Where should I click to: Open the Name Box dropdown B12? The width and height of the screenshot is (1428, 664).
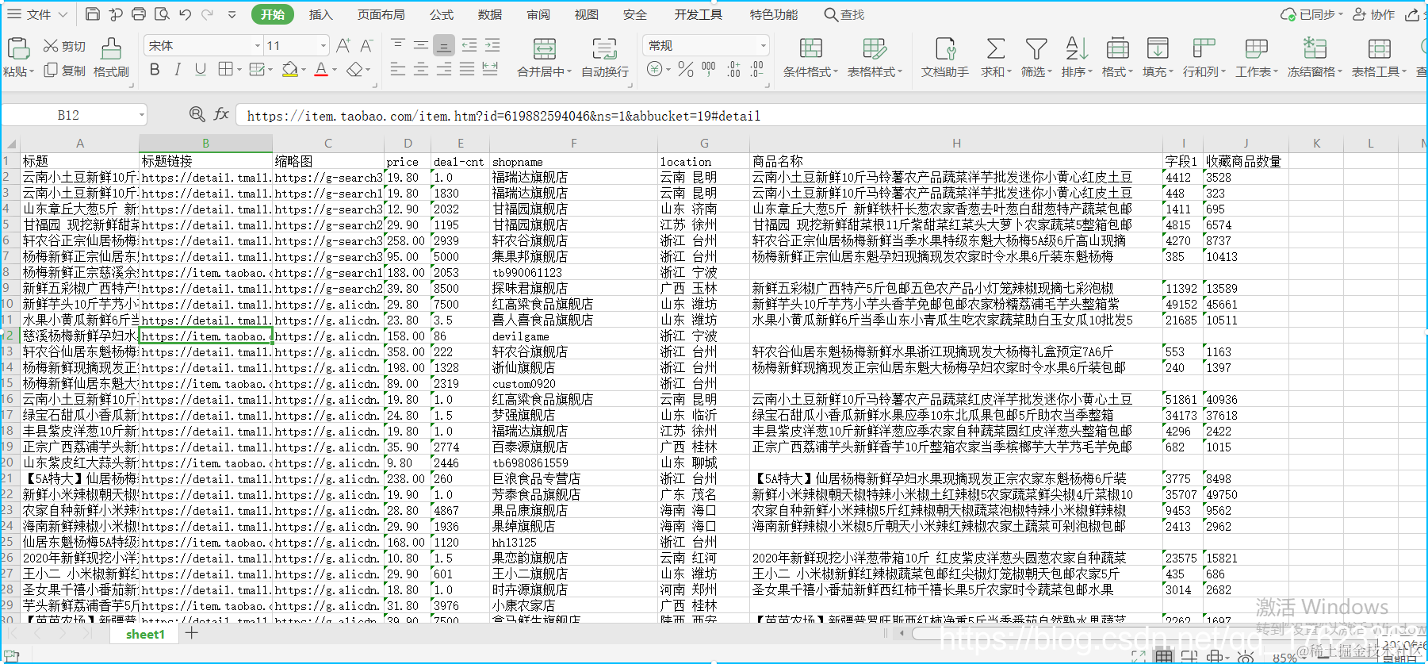pyautogui.click(x=142, y=115)
